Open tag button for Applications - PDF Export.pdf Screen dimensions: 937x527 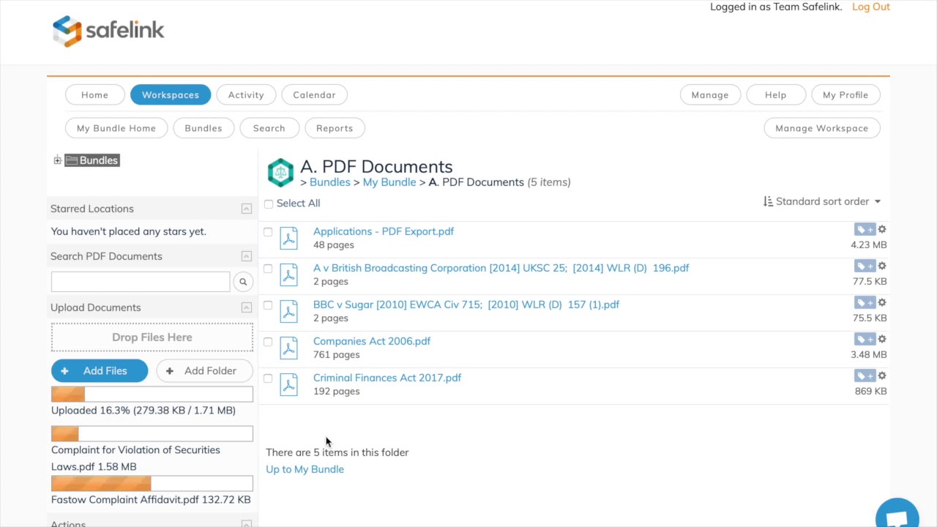pos(865,230)
